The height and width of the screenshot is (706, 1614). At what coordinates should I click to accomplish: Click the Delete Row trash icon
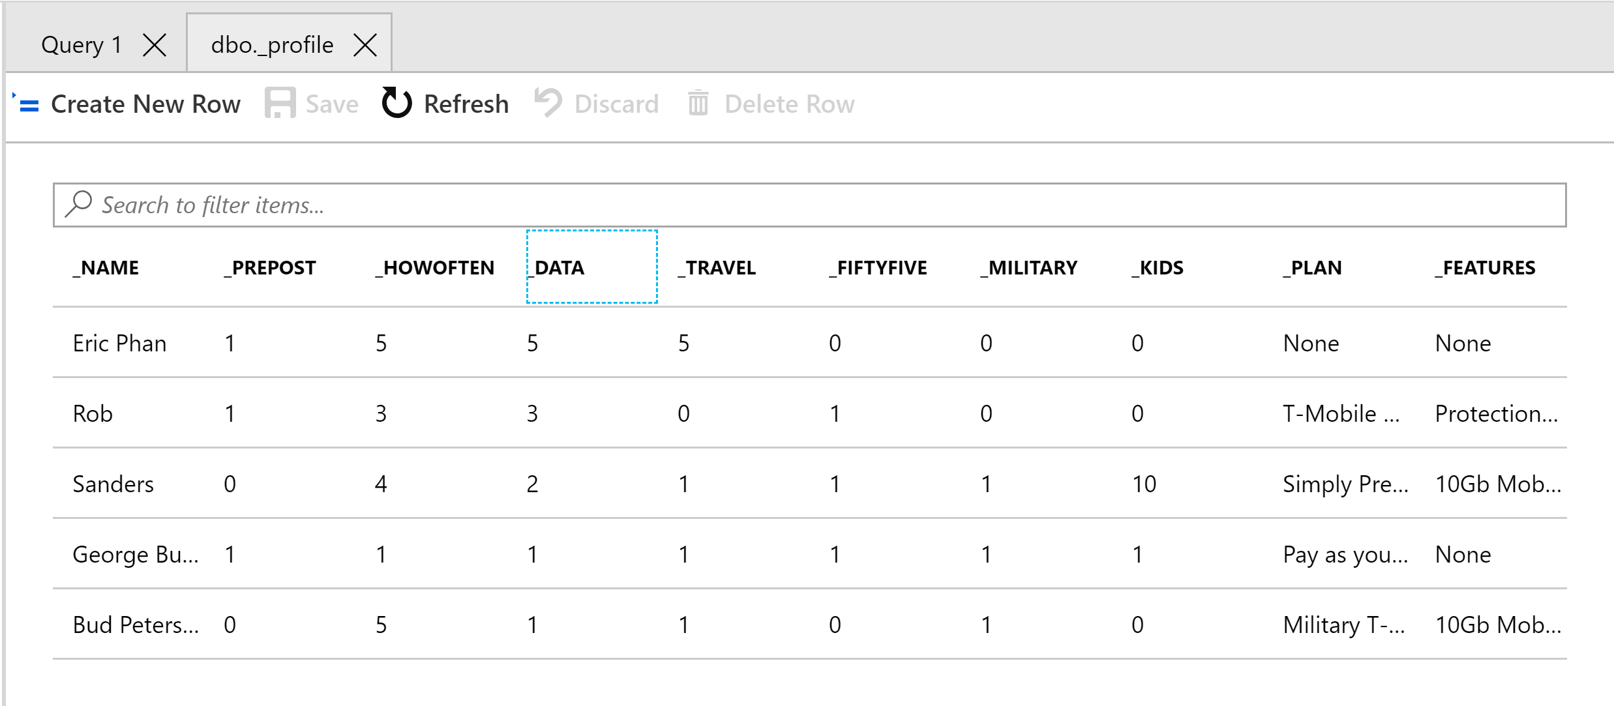tap(698, 104)
